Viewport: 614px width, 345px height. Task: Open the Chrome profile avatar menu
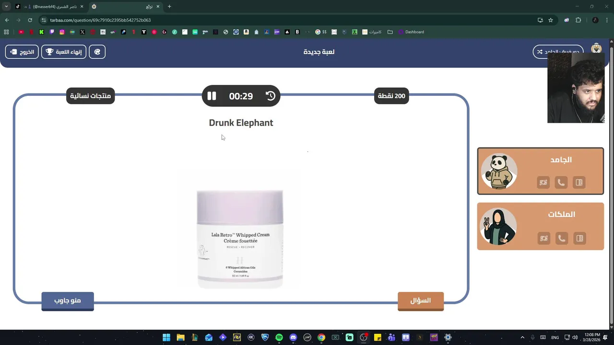(x=595, y=20)
